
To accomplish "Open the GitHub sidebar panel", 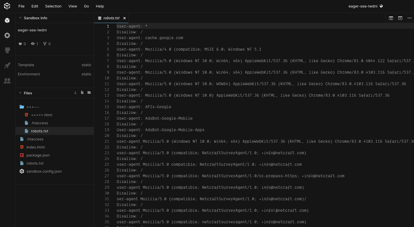I will tap(7, 50).
